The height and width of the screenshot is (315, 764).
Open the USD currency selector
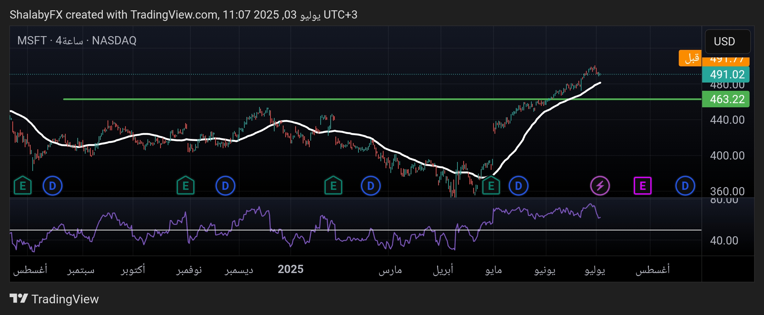tap(728, 41)
